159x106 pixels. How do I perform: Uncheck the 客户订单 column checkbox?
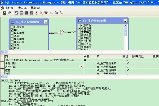(79, 41)
